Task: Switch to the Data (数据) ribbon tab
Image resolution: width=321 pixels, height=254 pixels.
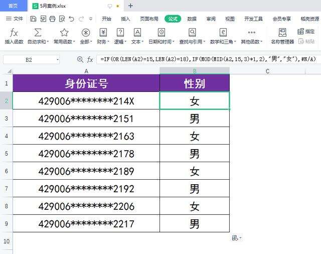Action: (192, 19)
